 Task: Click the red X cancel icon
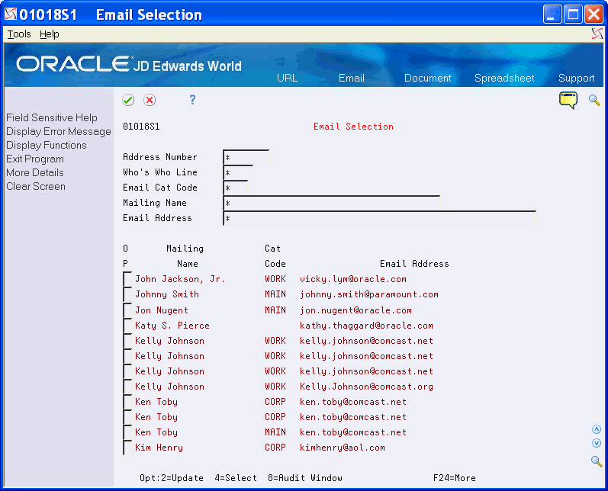point(150,100)
